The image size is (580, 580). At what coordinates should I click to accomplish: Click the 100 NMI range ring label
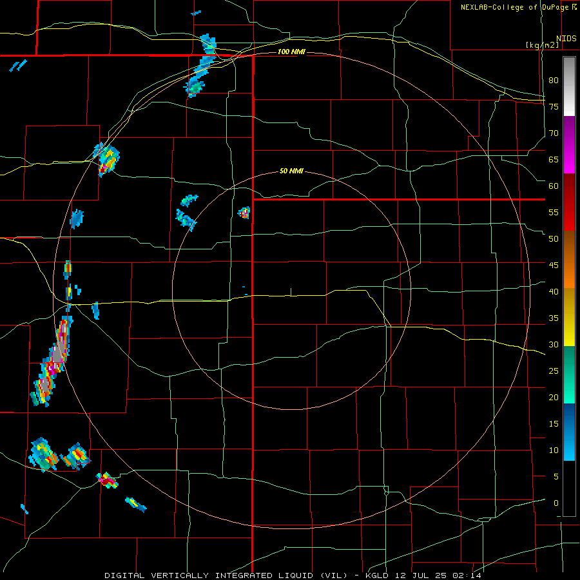[x=291, y=52]
